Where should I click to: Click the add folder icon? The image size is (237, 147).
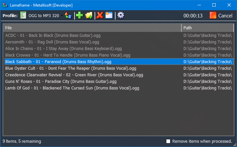[x=89, y=15]
